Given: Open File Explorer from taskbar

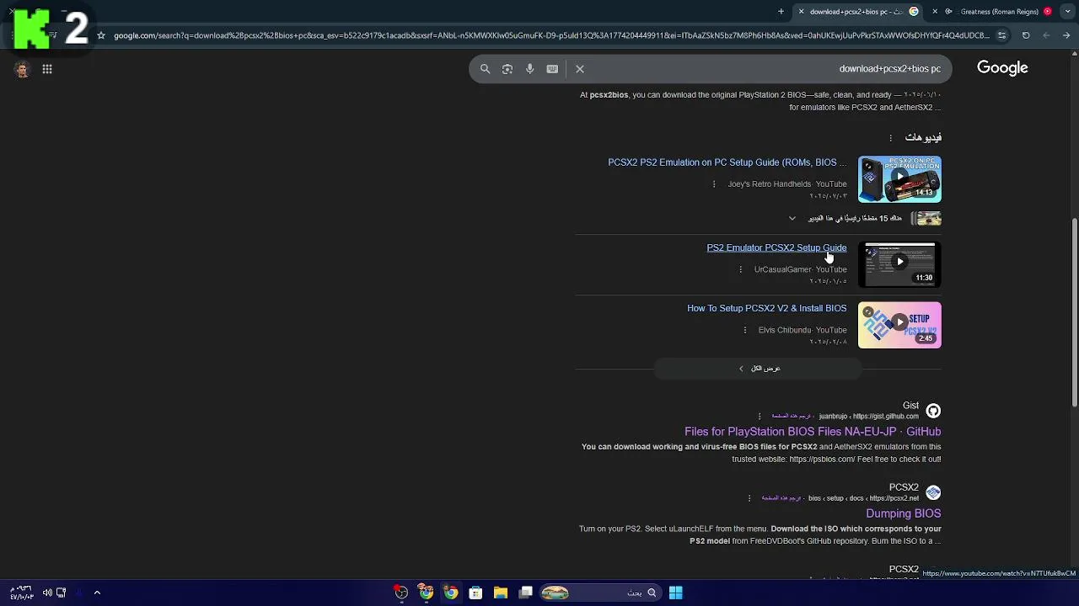Looking at the screenshot, I should click(501, 593).
